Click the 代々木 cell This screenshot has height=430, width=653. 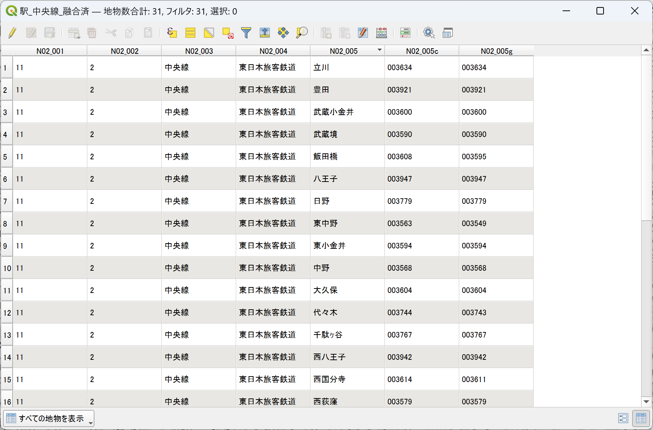(x=347, y=312)
